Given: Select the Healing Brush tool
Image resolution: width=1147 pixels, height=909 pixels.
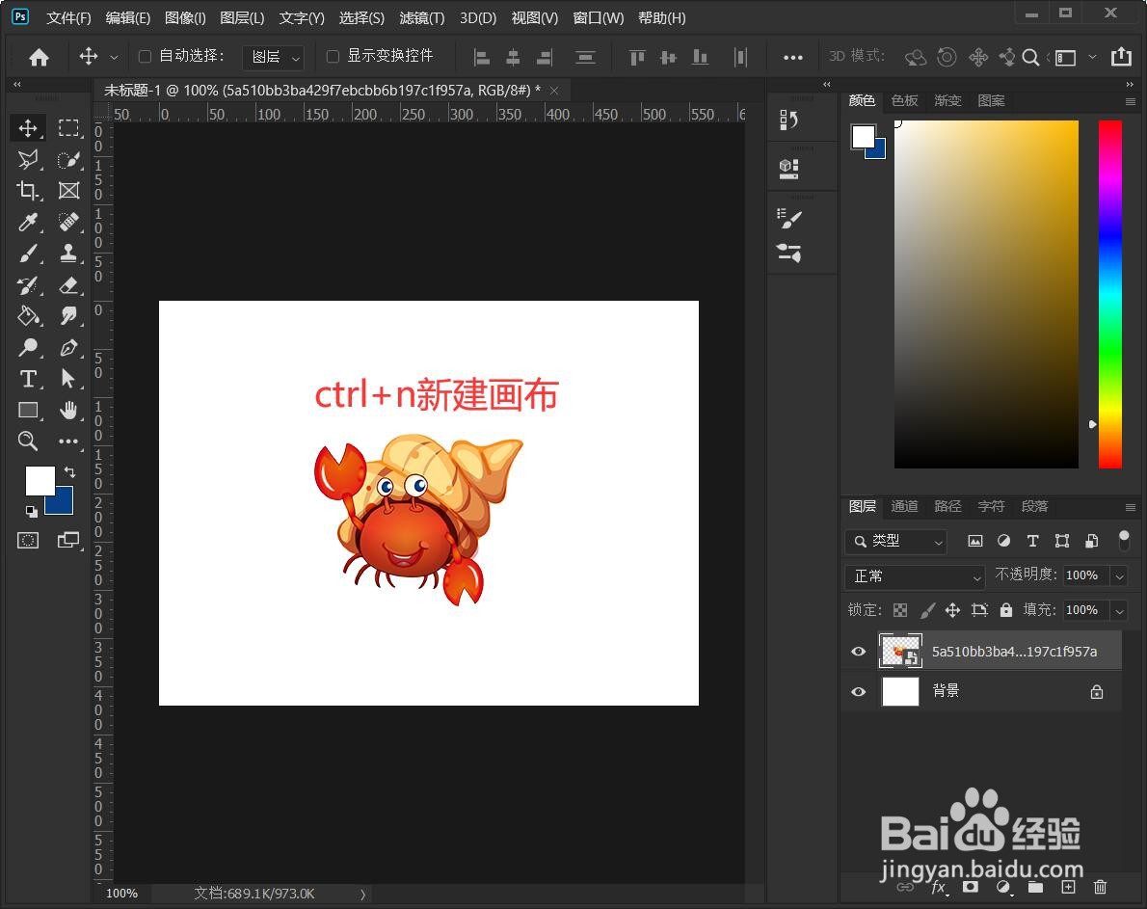Looking at the screenshot, I should (x=68, y=222).
